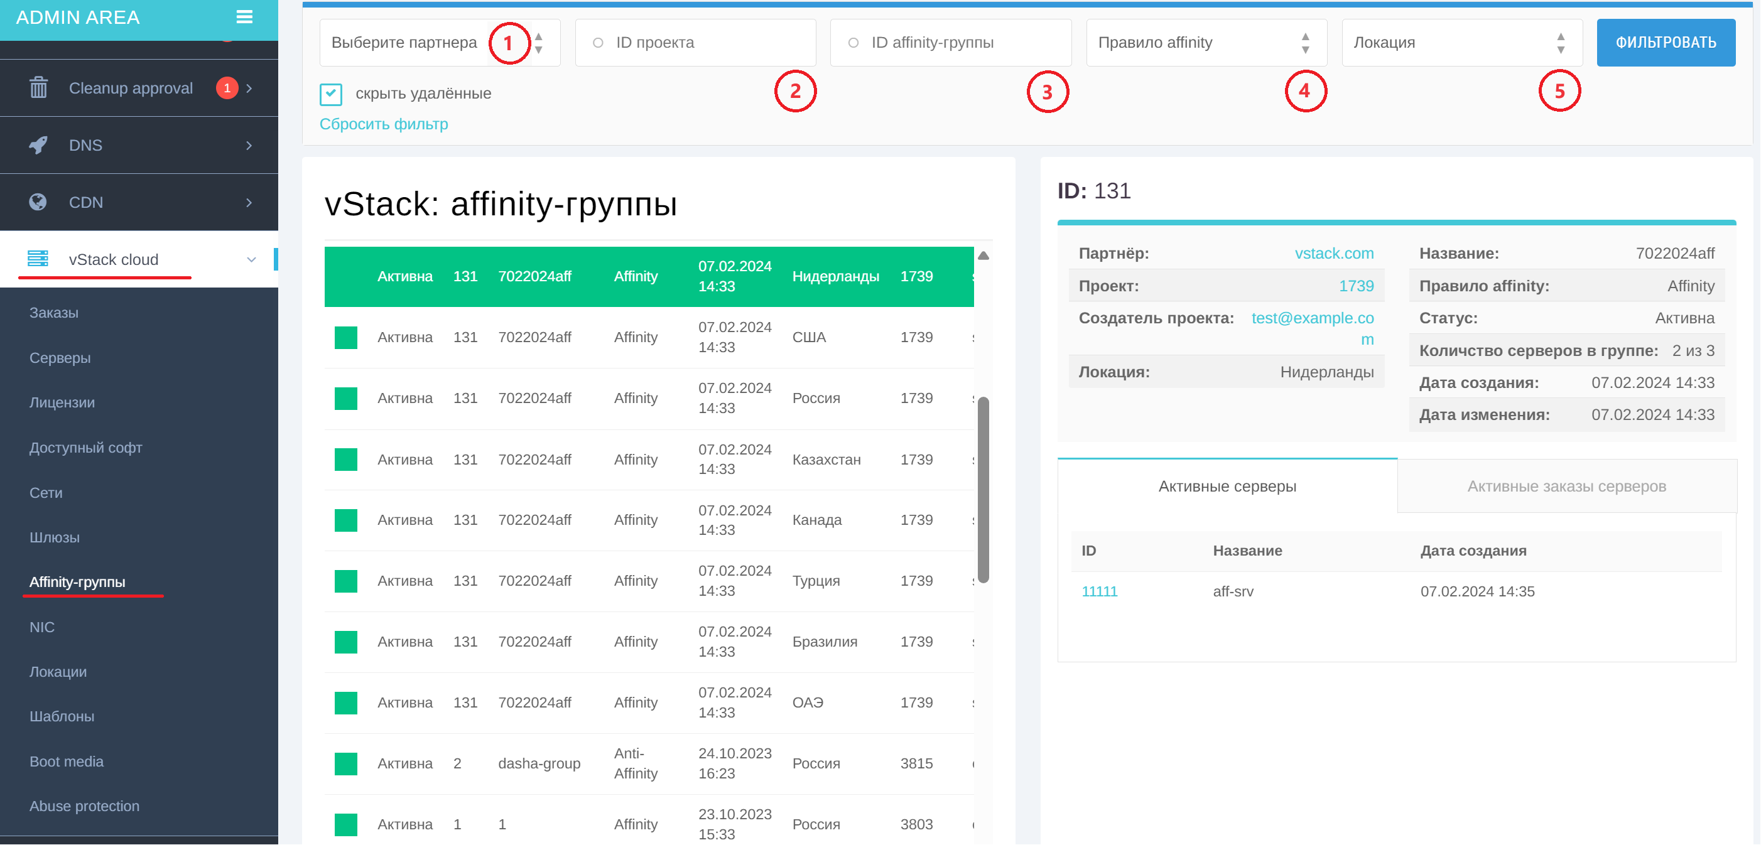1761x845 pixels.
Task: Click the 'Сбросить фильтр' link
Action: 384,124
